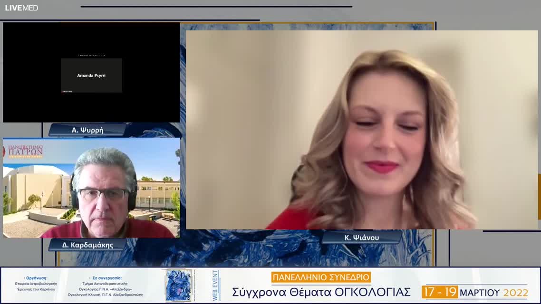Click the University of Patras logo
The image size is (541, 304).
[23, 151]
